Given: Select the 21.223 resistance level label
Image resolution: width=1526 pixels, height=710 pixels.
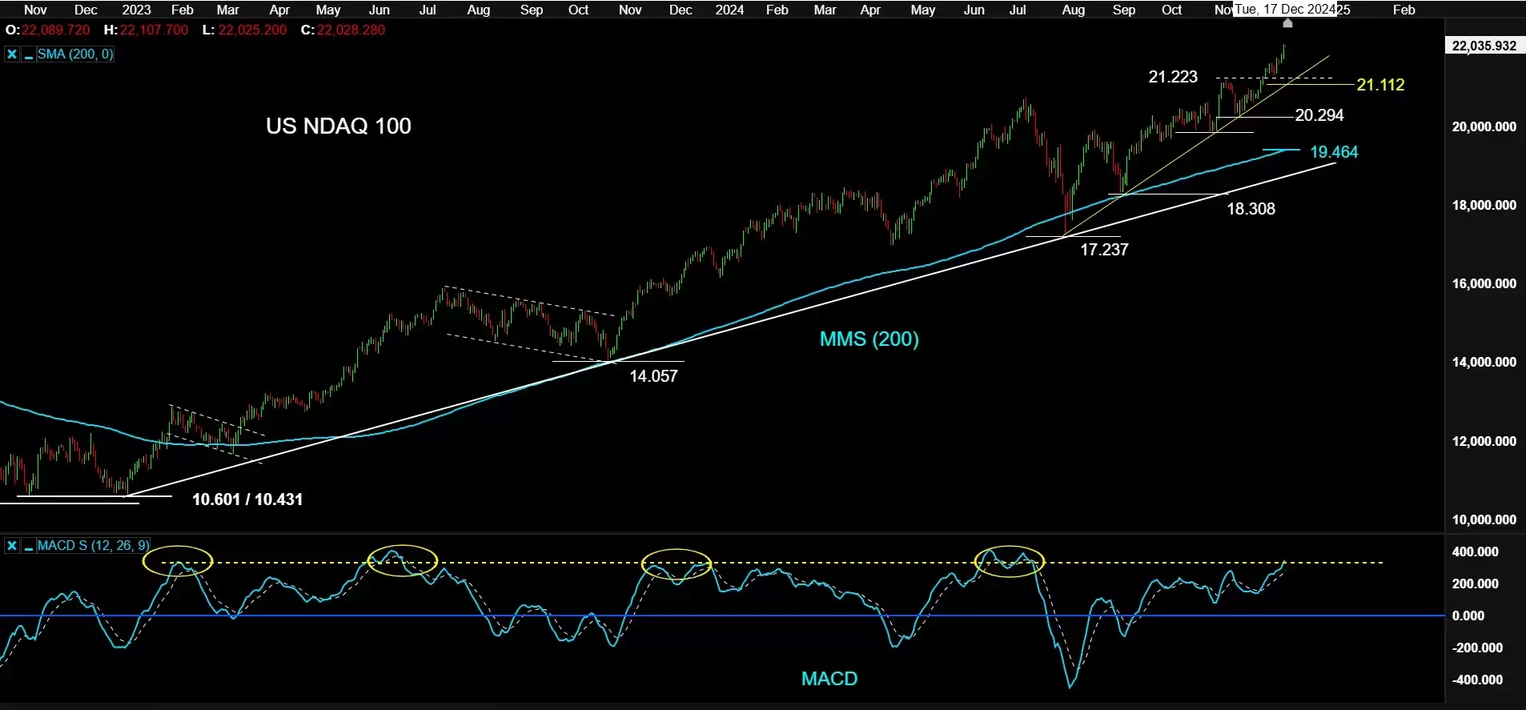Looking at the screenshot, I should point(1173,77).
